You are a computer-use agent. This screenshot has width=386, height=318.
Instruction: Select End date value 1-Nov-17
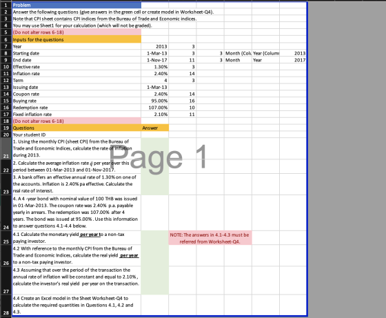click(x=155, y=60)
